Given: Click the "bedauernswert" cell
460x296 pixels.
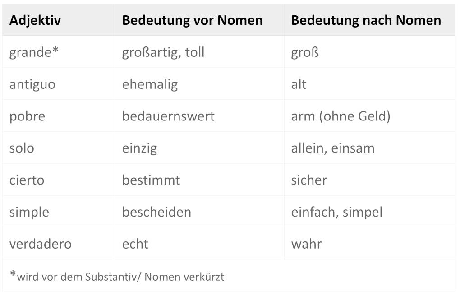Looking at the screenshot, I should (x=168, y=116).
